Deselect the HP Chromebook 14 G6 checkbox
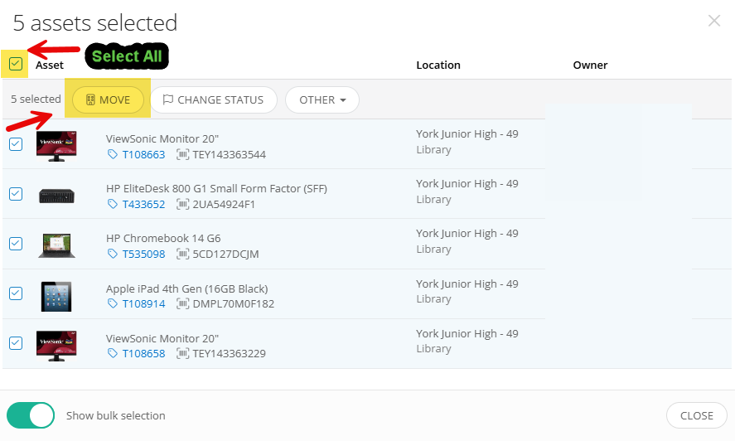735x441 pixels. coord(16,244)
